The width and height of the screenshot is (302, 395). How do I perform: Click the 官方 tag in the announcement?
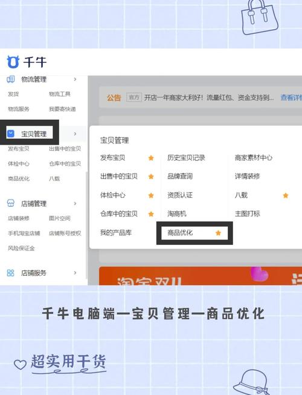click(134, 97)
